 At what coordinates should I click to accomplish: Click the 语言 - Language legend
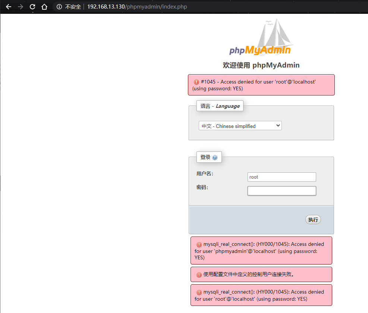tap(220, 106)
